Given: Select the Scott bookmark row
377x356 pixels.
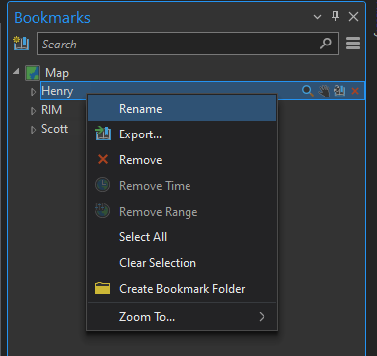Looking at the screenshot, I should 54,129.
